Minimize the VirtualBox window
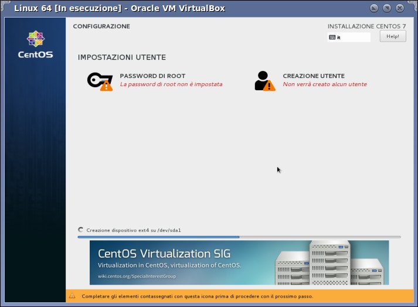 [x=374, y=8]
